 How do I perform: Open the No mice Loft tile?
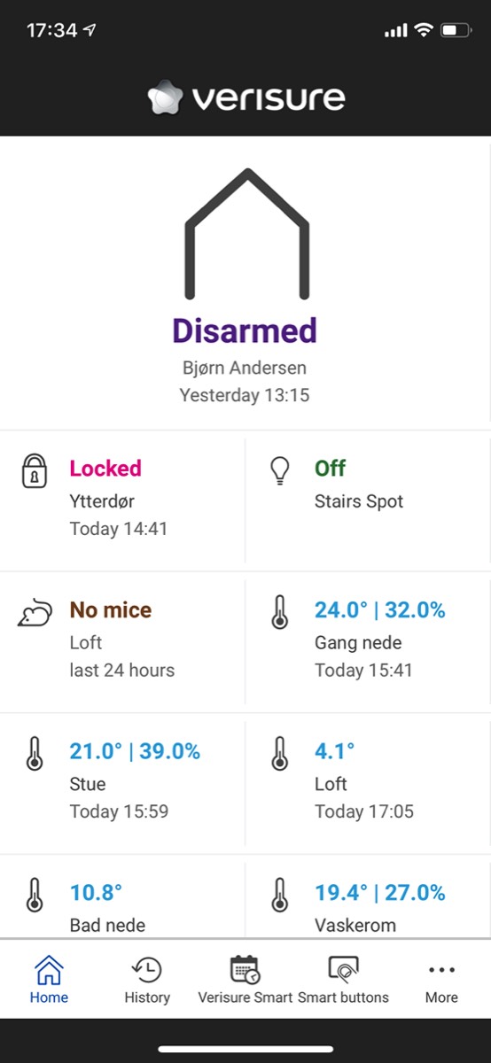pyautogui.click(x=122, y=640)
